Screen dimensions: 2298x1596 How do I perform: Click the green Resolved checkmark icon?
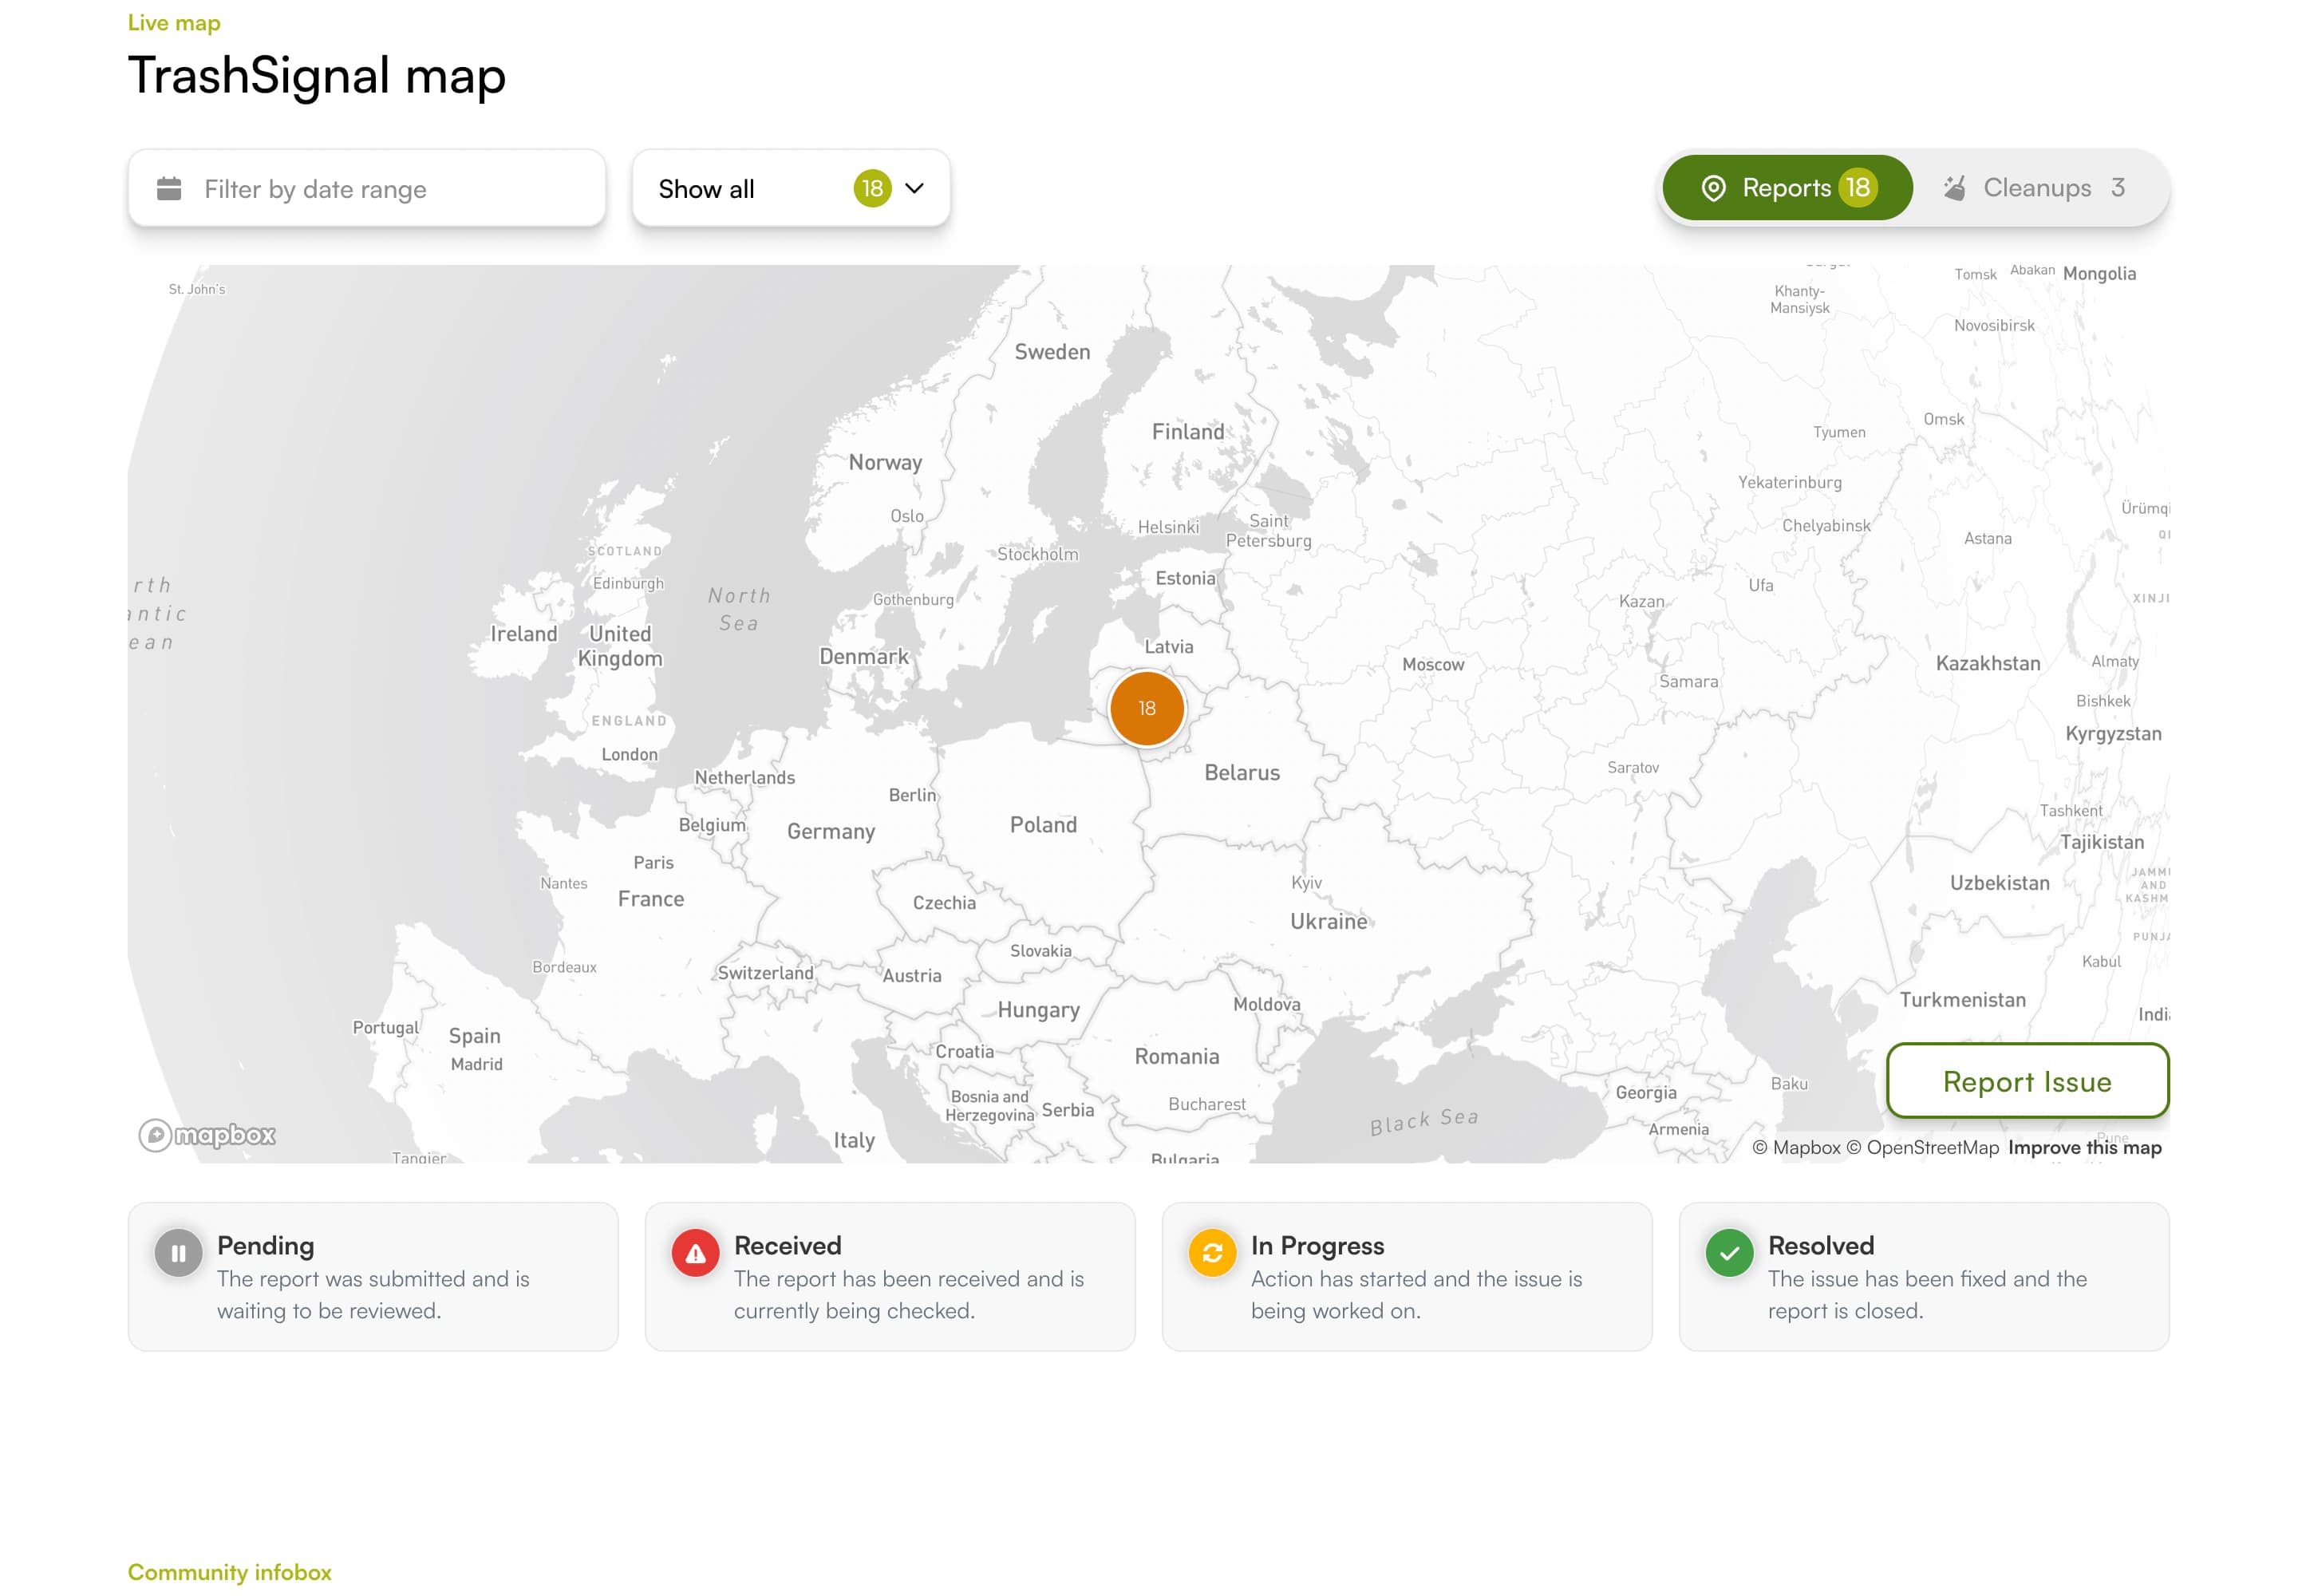click(1730, 1253)
